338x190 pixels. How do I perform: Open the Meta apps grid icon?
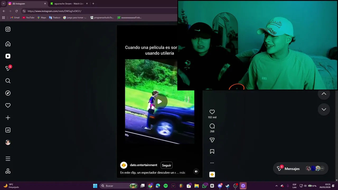pyautogui.click(x=8, y=171)
